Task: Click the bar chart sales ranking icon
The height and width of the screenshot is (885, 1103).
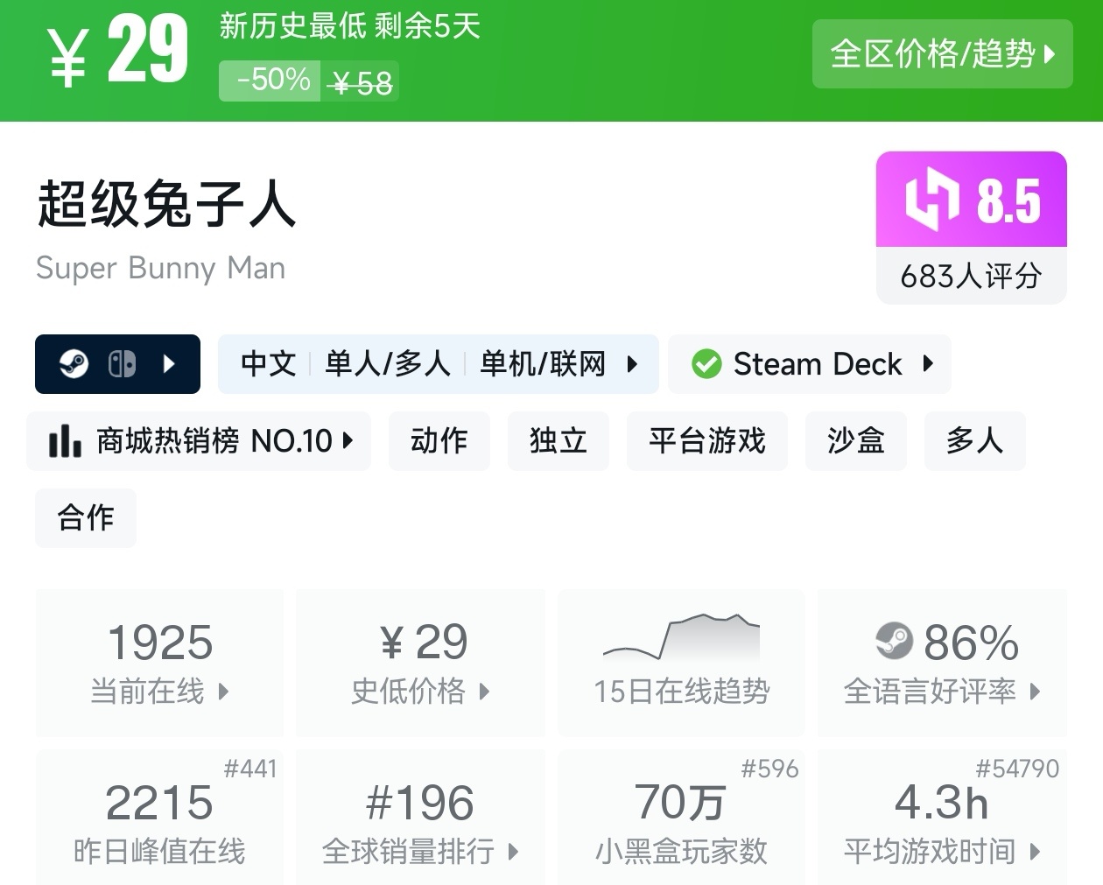Action: point(65,441)
